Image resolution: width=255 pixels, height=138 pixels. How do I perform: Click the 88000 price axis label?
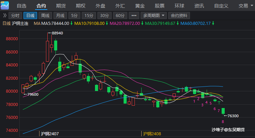12,39
